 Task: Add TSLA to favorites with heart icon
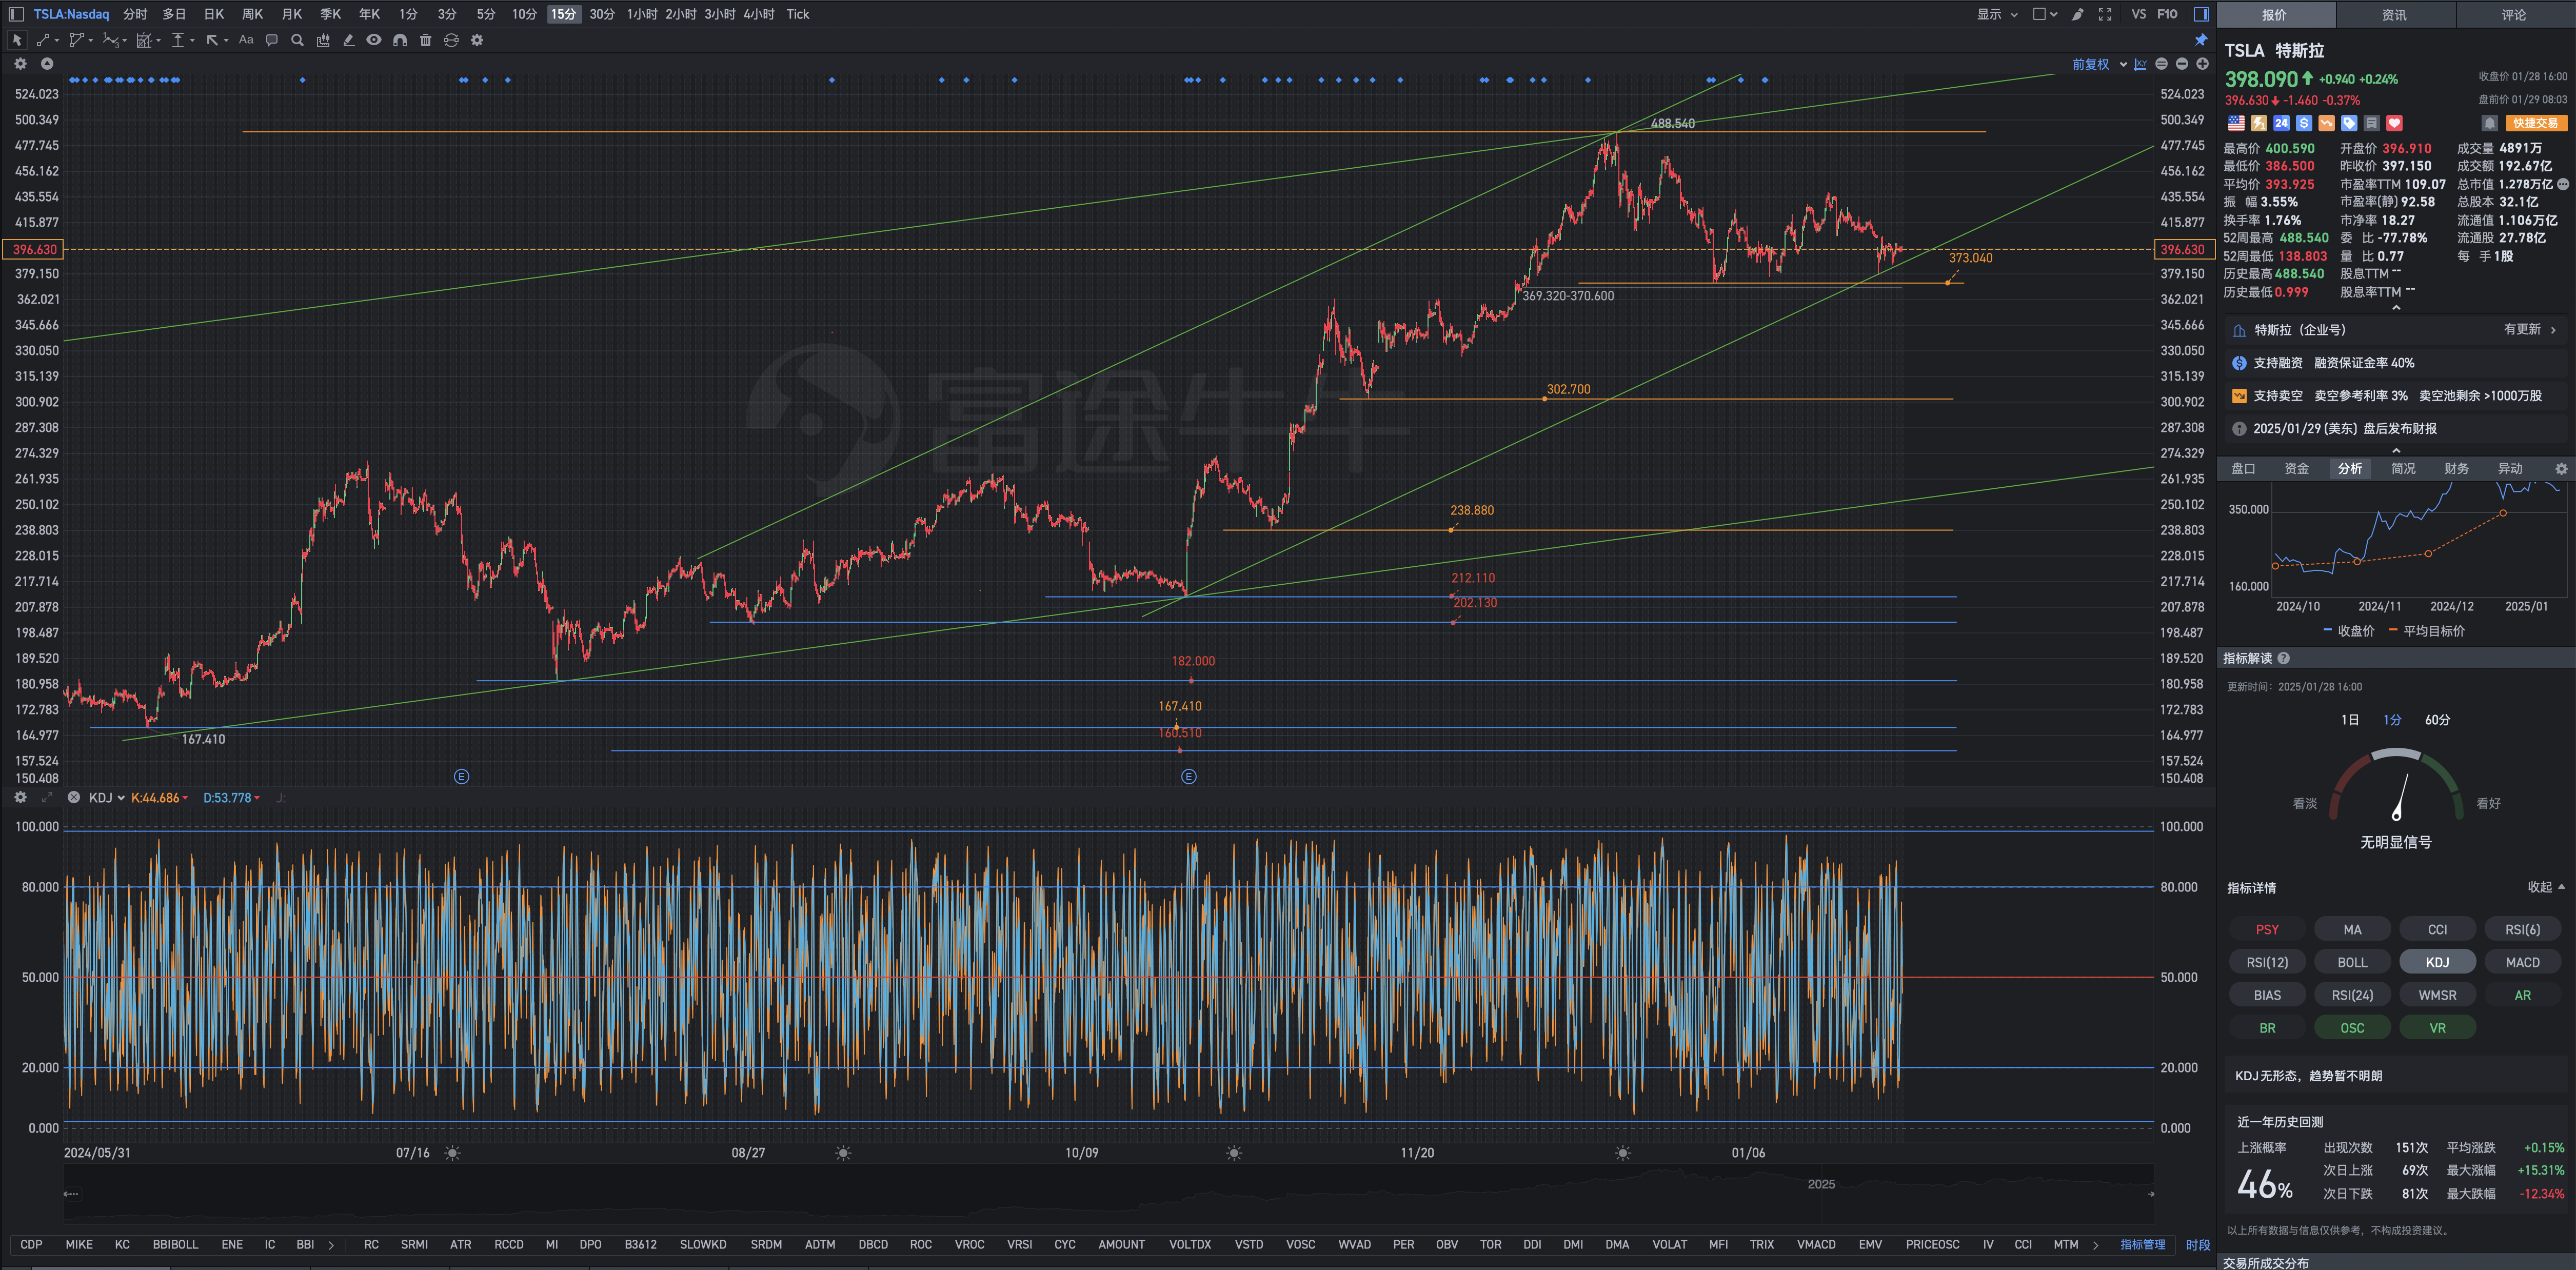click(x=2394, y=123)
